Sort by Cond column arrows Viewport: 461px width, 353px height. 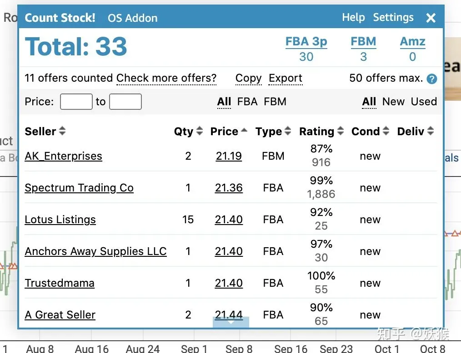(386, 131)
